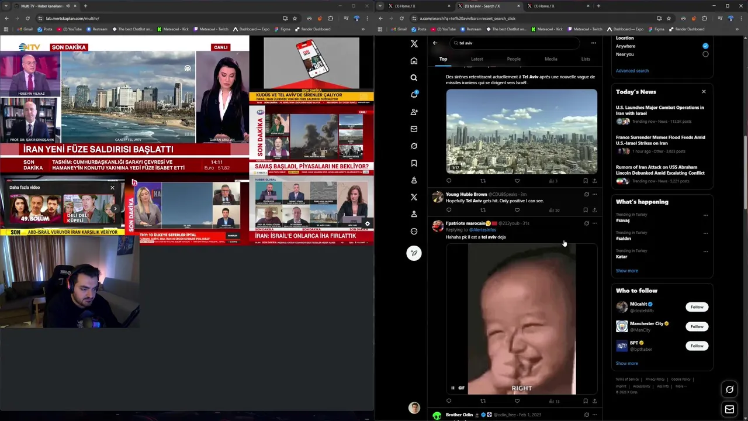
Task: Open More circle menu in X sidebar
Action: point(414,231)
